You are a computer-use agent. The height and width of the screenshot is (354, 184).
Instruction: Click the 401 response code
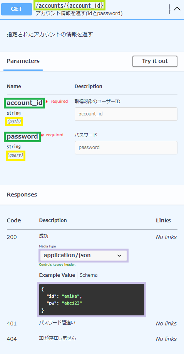pos(12,324)
